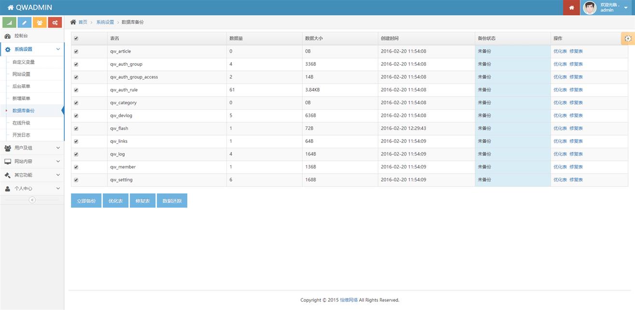The image size is (635, 310).
Task: Select 在线升级 from the sidebar submenu
Action: [x=21, y=123]
